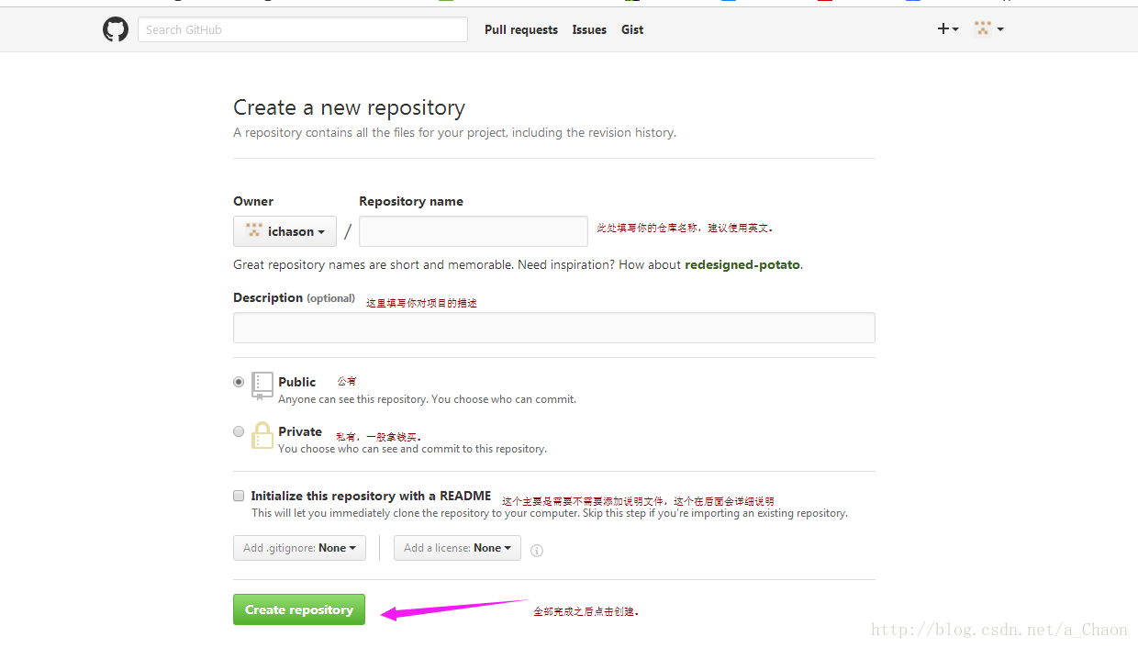Open the Add a license dropdown
Image resolution: width=1138 pixels, height=648 pixels.
point(457,548)
